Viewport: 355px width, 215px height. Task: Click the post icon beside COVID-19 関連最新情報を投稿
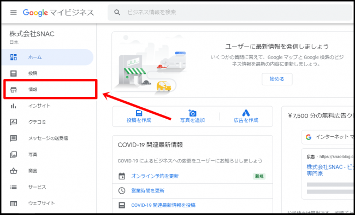pyautogui.click(x=122, y=205)
